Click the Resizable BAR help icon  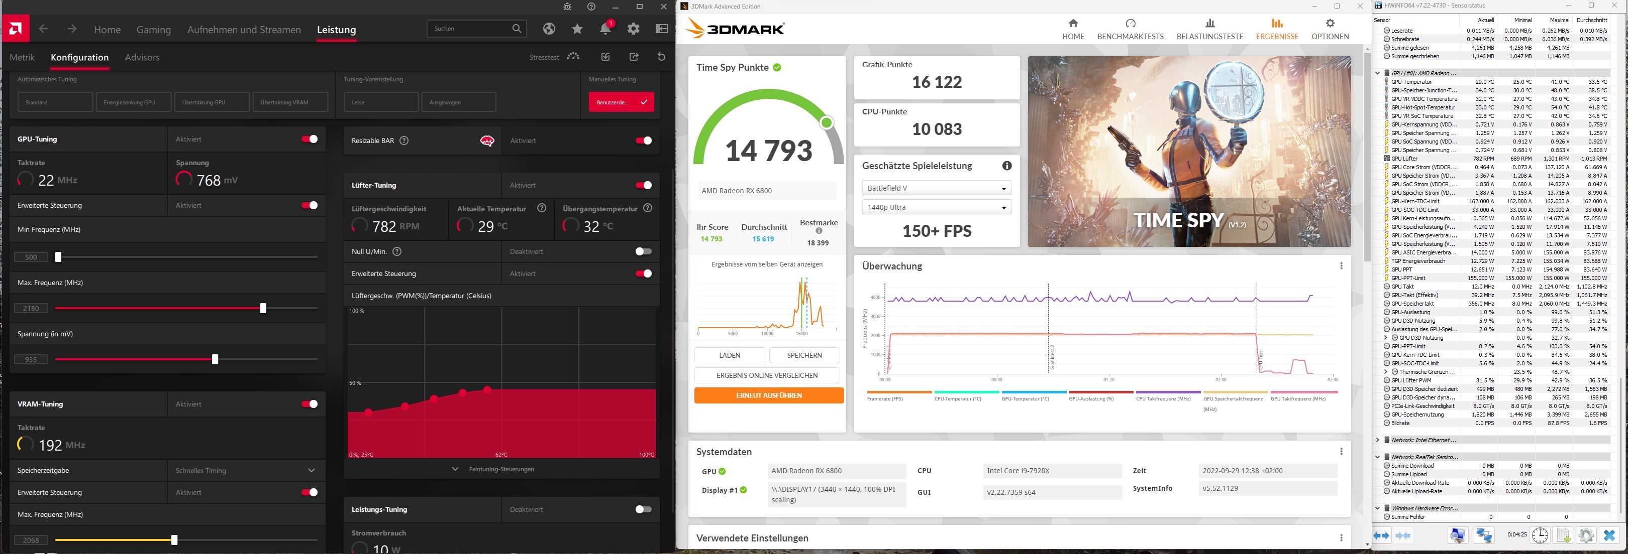point(404,141)
